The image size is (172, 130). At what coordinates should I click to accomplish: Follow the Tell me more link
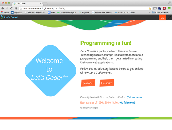pyautogui.click(x=134, y=97)
